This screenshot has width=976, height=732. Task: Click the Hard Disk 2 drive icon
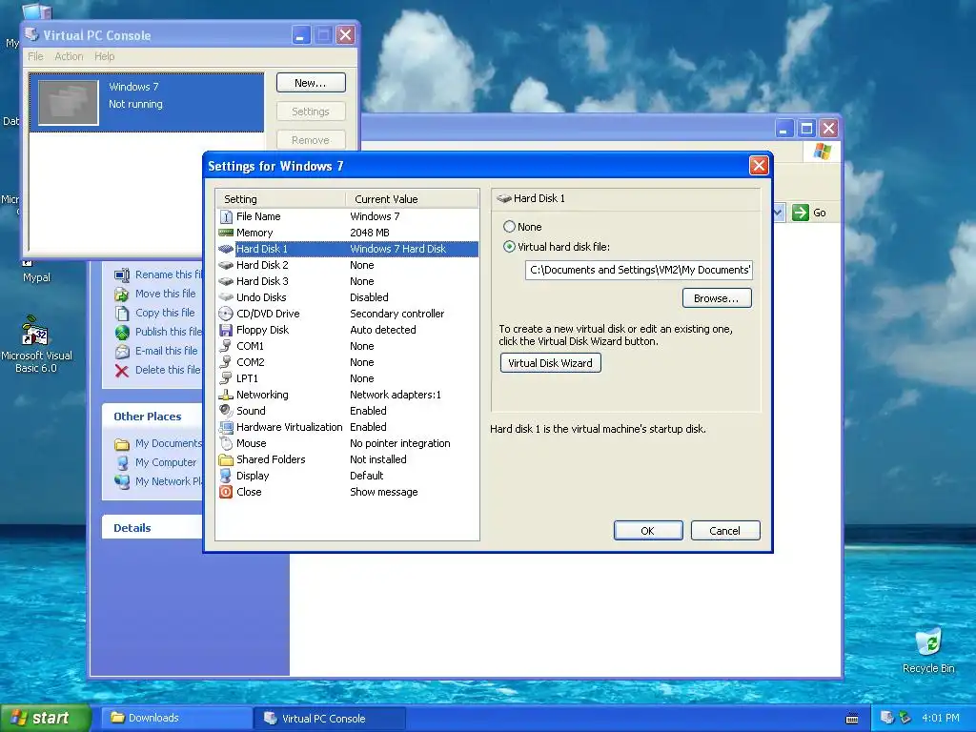[x=226, y=265]
